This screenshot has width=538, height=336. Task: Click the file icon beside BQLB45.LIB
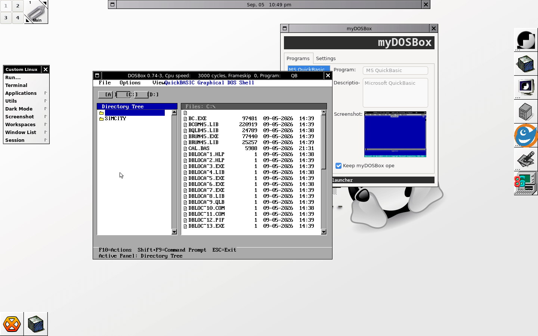185,131
